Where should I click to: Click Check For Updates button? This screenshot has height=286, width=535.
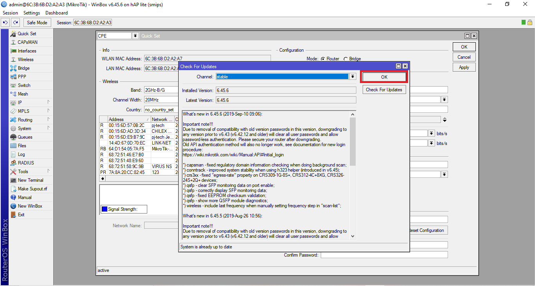pos(384,89)
